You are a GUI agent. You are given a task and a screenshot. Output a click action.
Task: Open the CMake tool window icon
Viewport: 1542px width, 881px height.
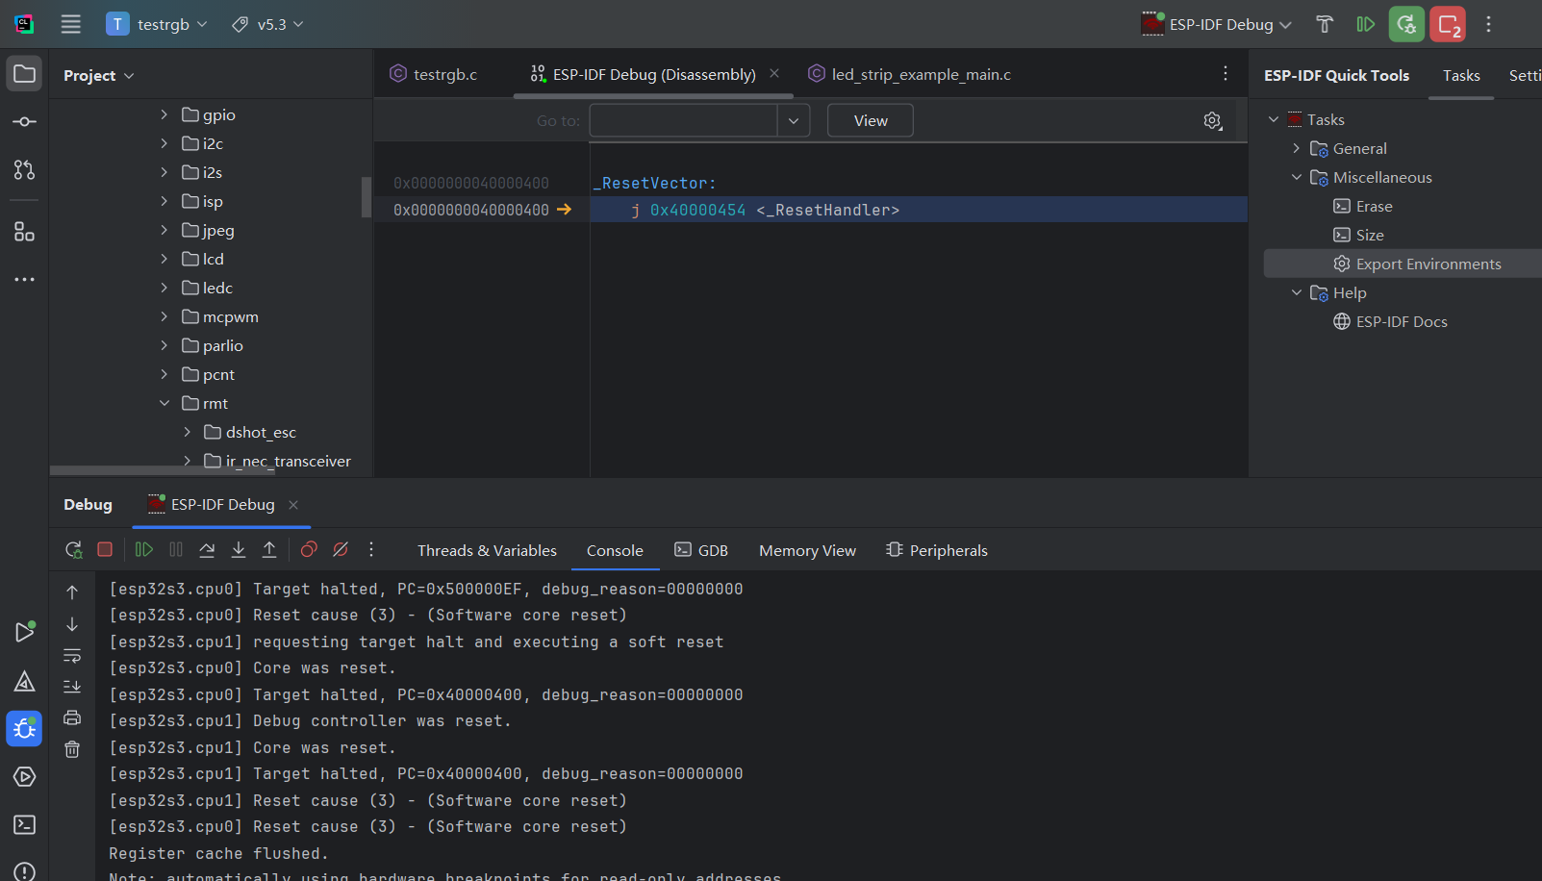[x=25, y=682]
